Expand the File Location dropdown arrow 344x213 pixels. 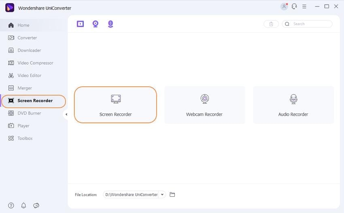(162, 194)
